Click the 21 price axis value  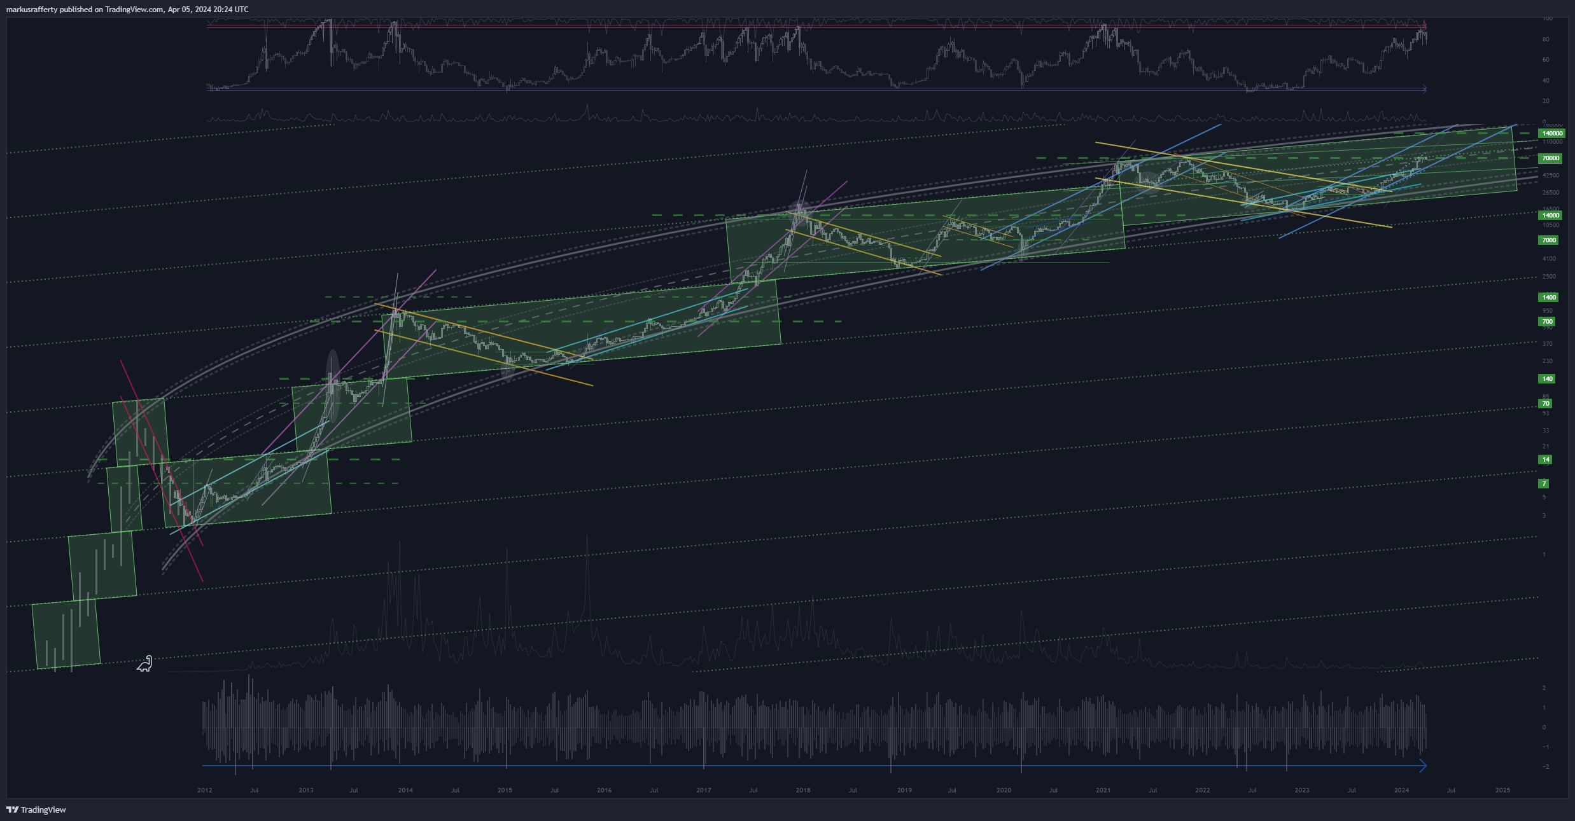coord(1545,446)
